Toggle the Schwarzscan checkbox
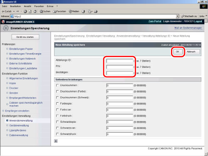Image resolution: width=208 pixels, height=156 pixels. (x=57, y=128)
